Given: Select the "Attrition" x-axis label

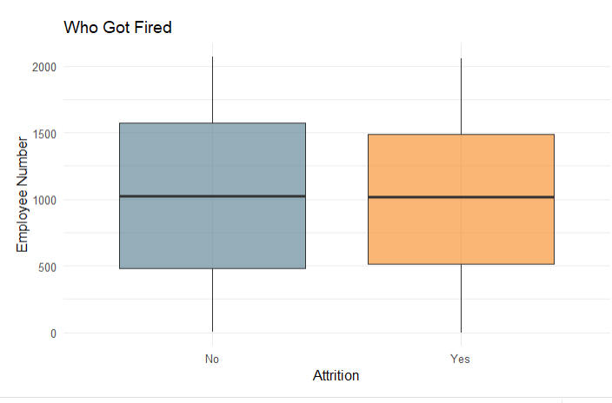Looking at the screenshot, I should point(336,376).
